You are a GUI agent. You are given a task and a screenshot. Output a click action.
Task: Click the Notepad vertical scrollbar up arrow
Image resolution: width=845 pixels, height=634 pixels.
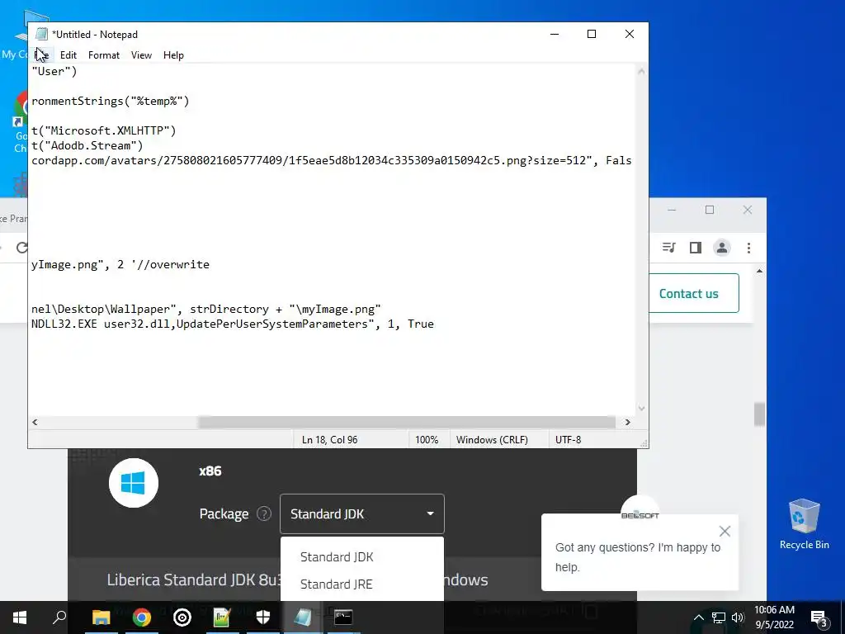641,71
